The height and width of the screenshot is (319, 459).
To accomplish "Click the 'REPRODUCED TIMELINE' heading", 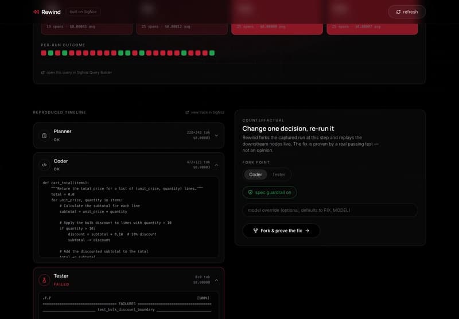I will click(x=60, y=112).
